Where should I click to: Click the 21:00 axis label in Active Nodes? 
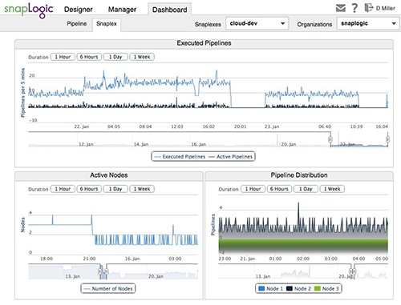[x=89, y=259]
